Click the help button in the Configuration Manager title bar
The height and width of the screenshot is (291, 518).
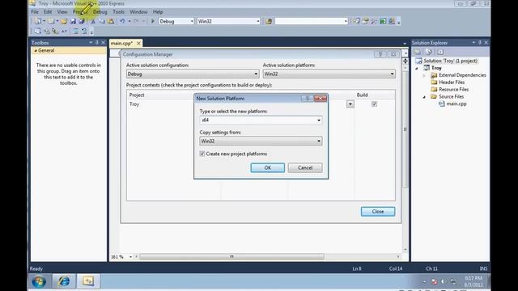click(x=380, y=54)
